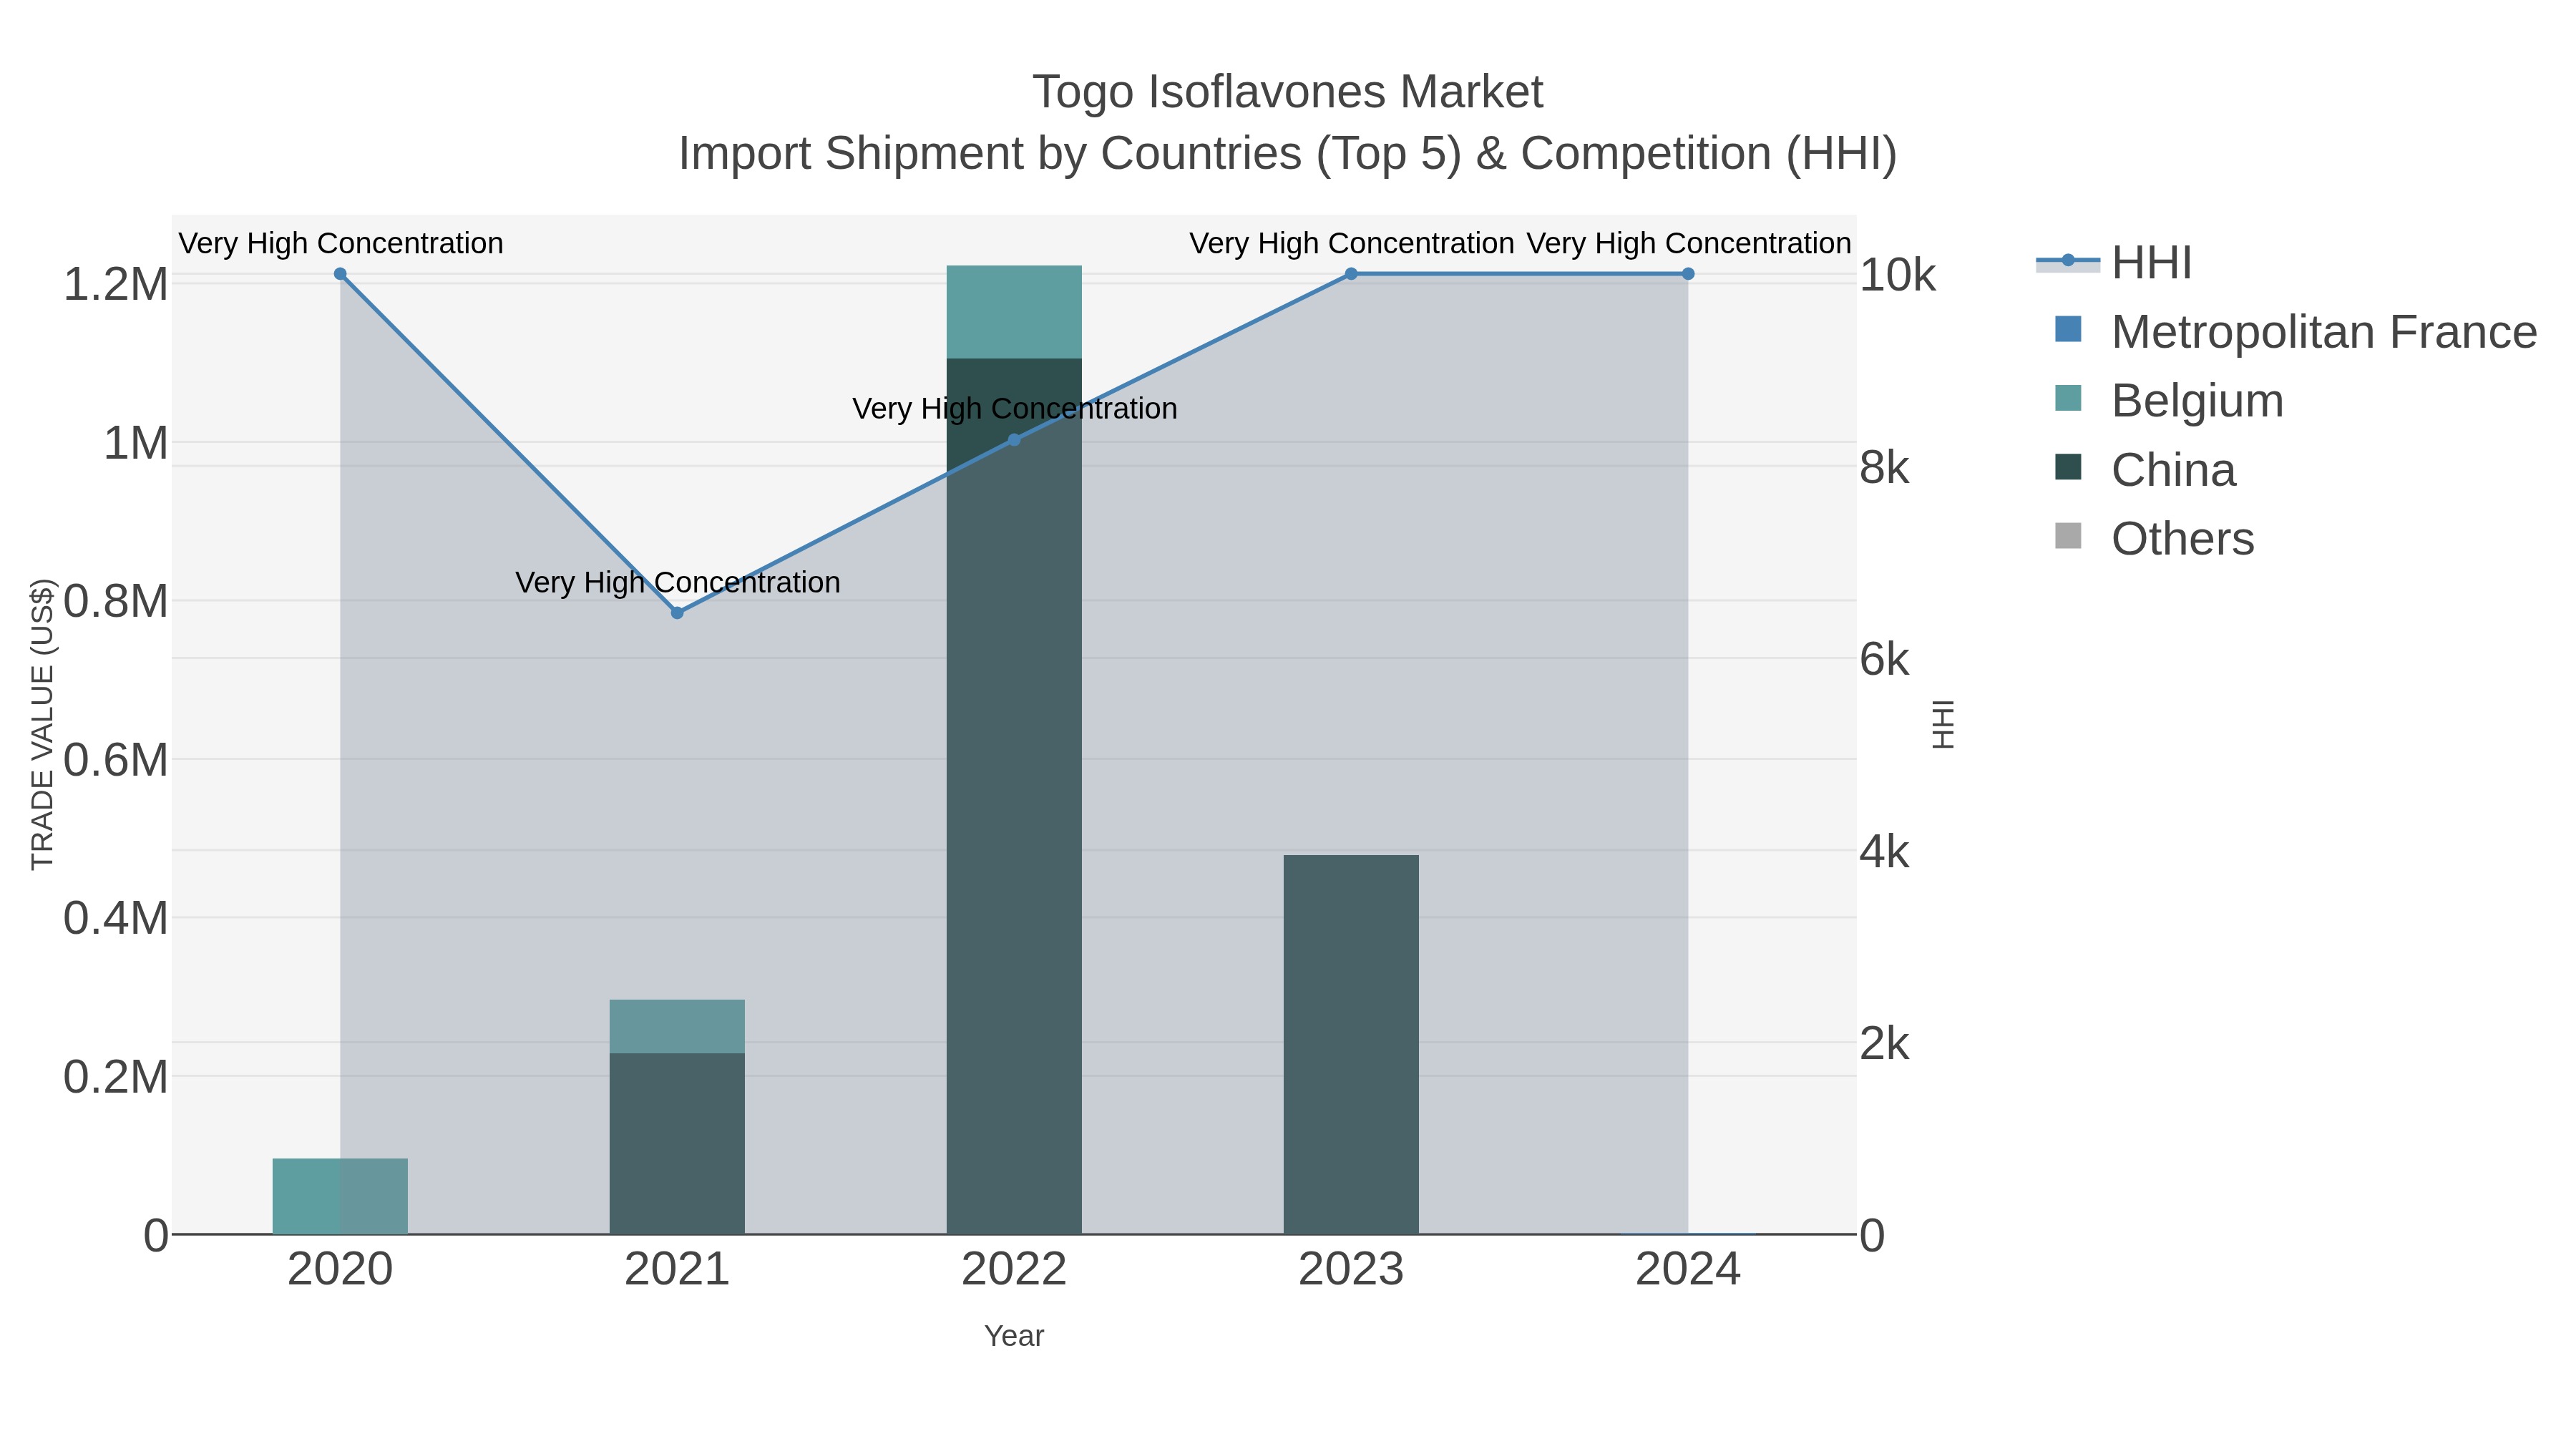Screen dimensions: 2576x1449
Task: Click the Year axis title
Action: pyautogui.click(x=1014, y=1336)
